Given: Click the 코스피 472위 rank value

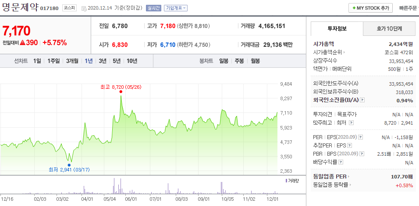Looking at the screenshot, I should coord(399,52).
